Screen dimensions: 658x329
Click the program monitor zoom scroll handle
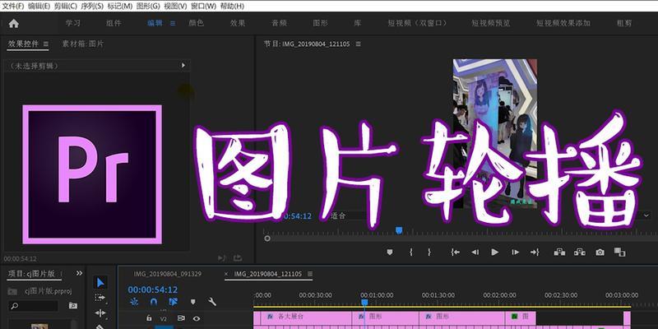coord(267,239)
